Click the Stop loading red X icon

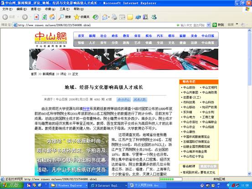click(x=36, y=17)
